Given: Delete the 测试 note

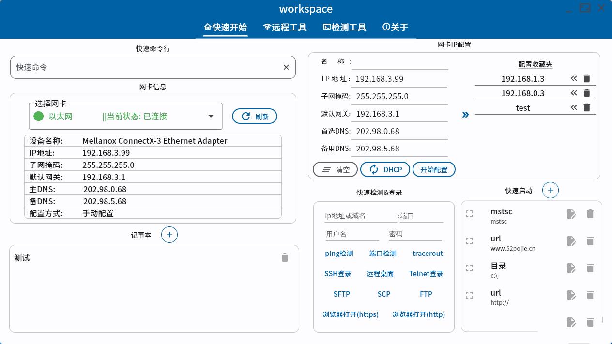Looking at the screenshot, I should [x=285, y=257].
